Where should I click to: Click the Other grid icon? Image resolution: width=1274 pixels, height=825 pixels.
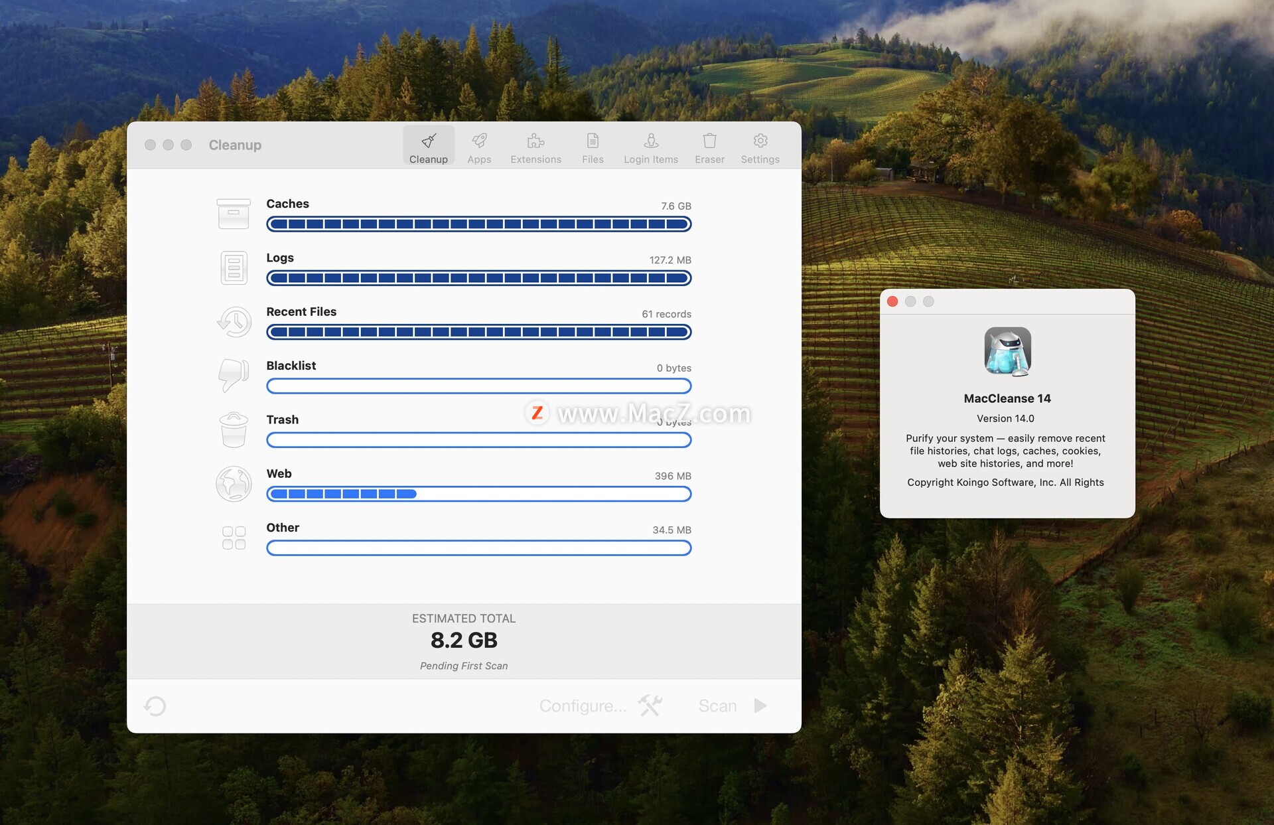coord(234,538)
